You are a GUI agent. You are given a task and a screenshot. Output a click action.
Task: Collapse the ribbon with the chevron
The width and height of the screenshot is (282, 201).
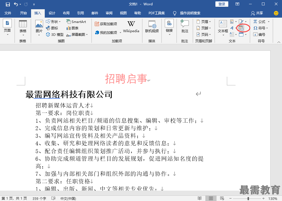point(279,42)
